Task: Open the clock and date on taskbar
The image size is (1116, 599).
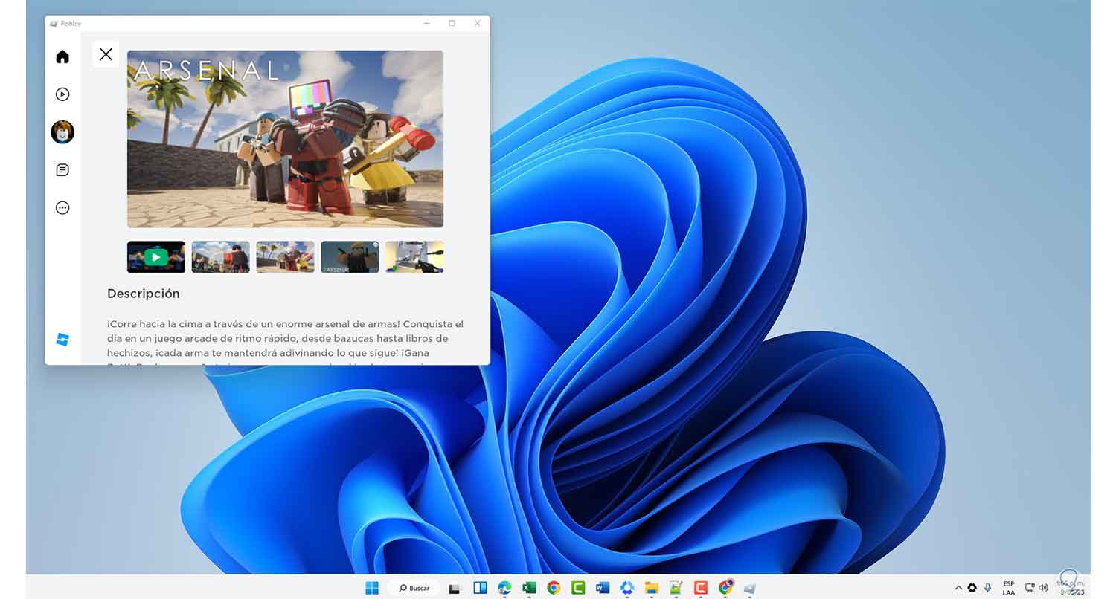Action: [x=1072, y=588]
